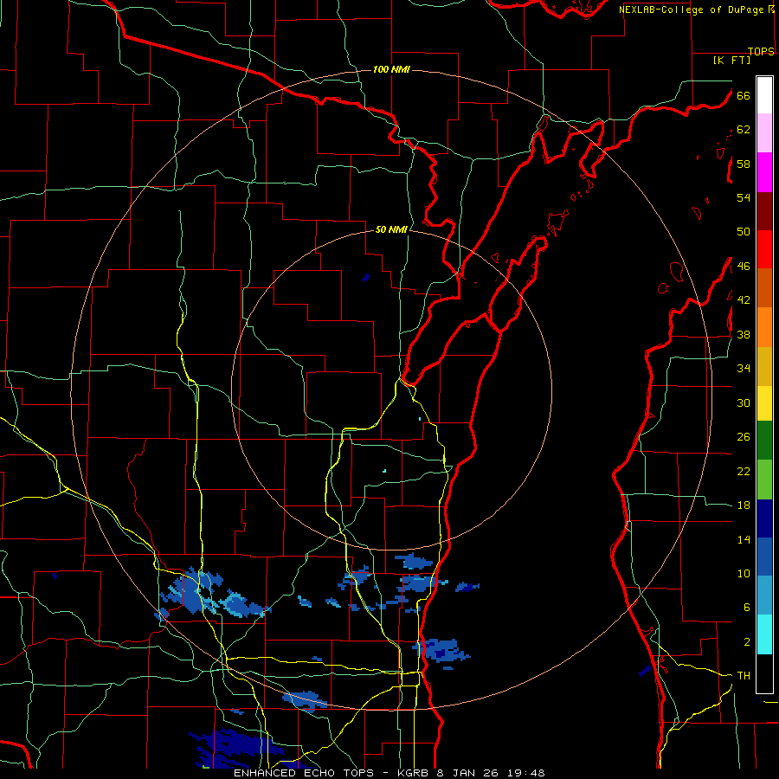Click the cyan 6 kft legend swatch
The width and height of the screenshot is (779, 779).
(x=764, y=634)
